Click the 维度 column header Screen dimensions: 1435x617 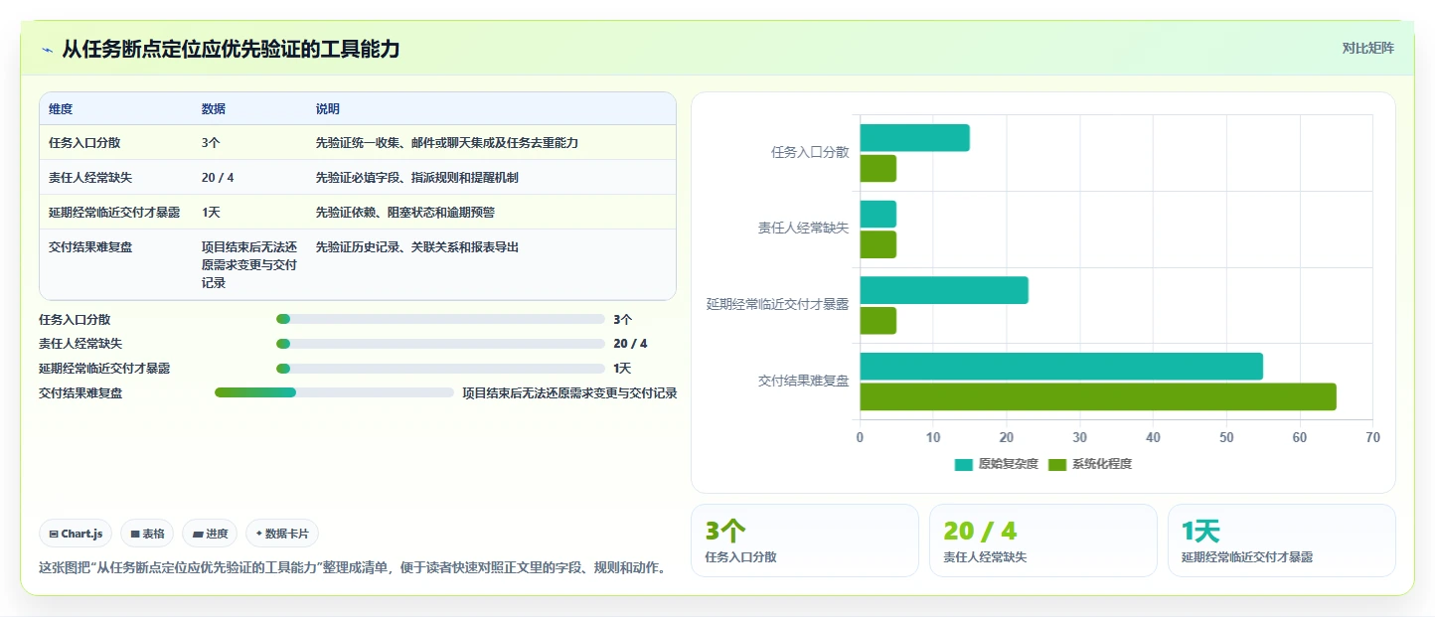tap(61, 109)
